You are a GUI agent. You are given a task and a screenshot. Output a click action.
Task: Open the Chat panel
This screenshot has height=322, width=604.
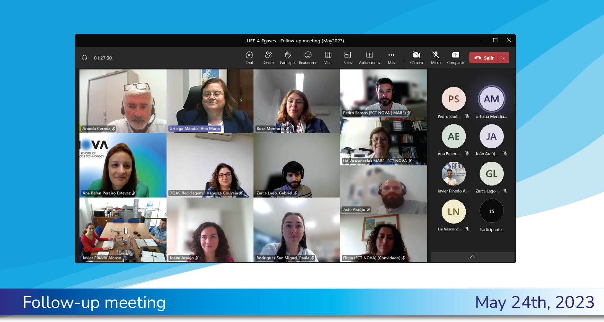pos(249,58)
